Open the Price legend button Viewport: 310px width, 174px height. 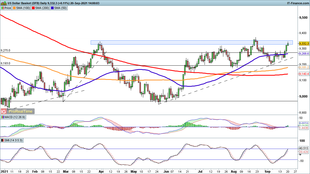pos(6,8)
